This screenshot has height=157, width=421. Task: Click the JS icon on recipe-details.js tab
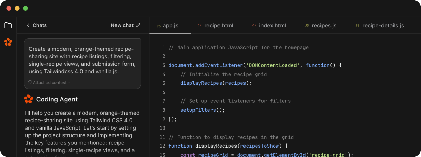point(358,26)
